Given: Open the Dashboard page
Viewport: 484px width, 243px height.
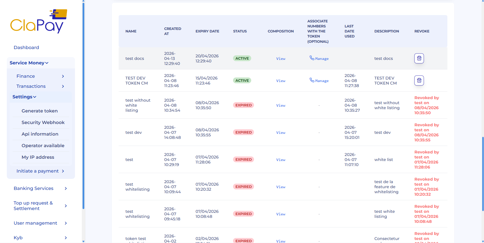Looking at the screenshot, I should [26, 48].
